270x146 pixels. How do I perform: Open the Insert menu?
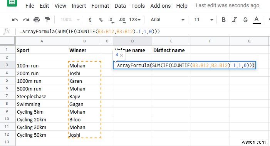(x=79, y=6)
